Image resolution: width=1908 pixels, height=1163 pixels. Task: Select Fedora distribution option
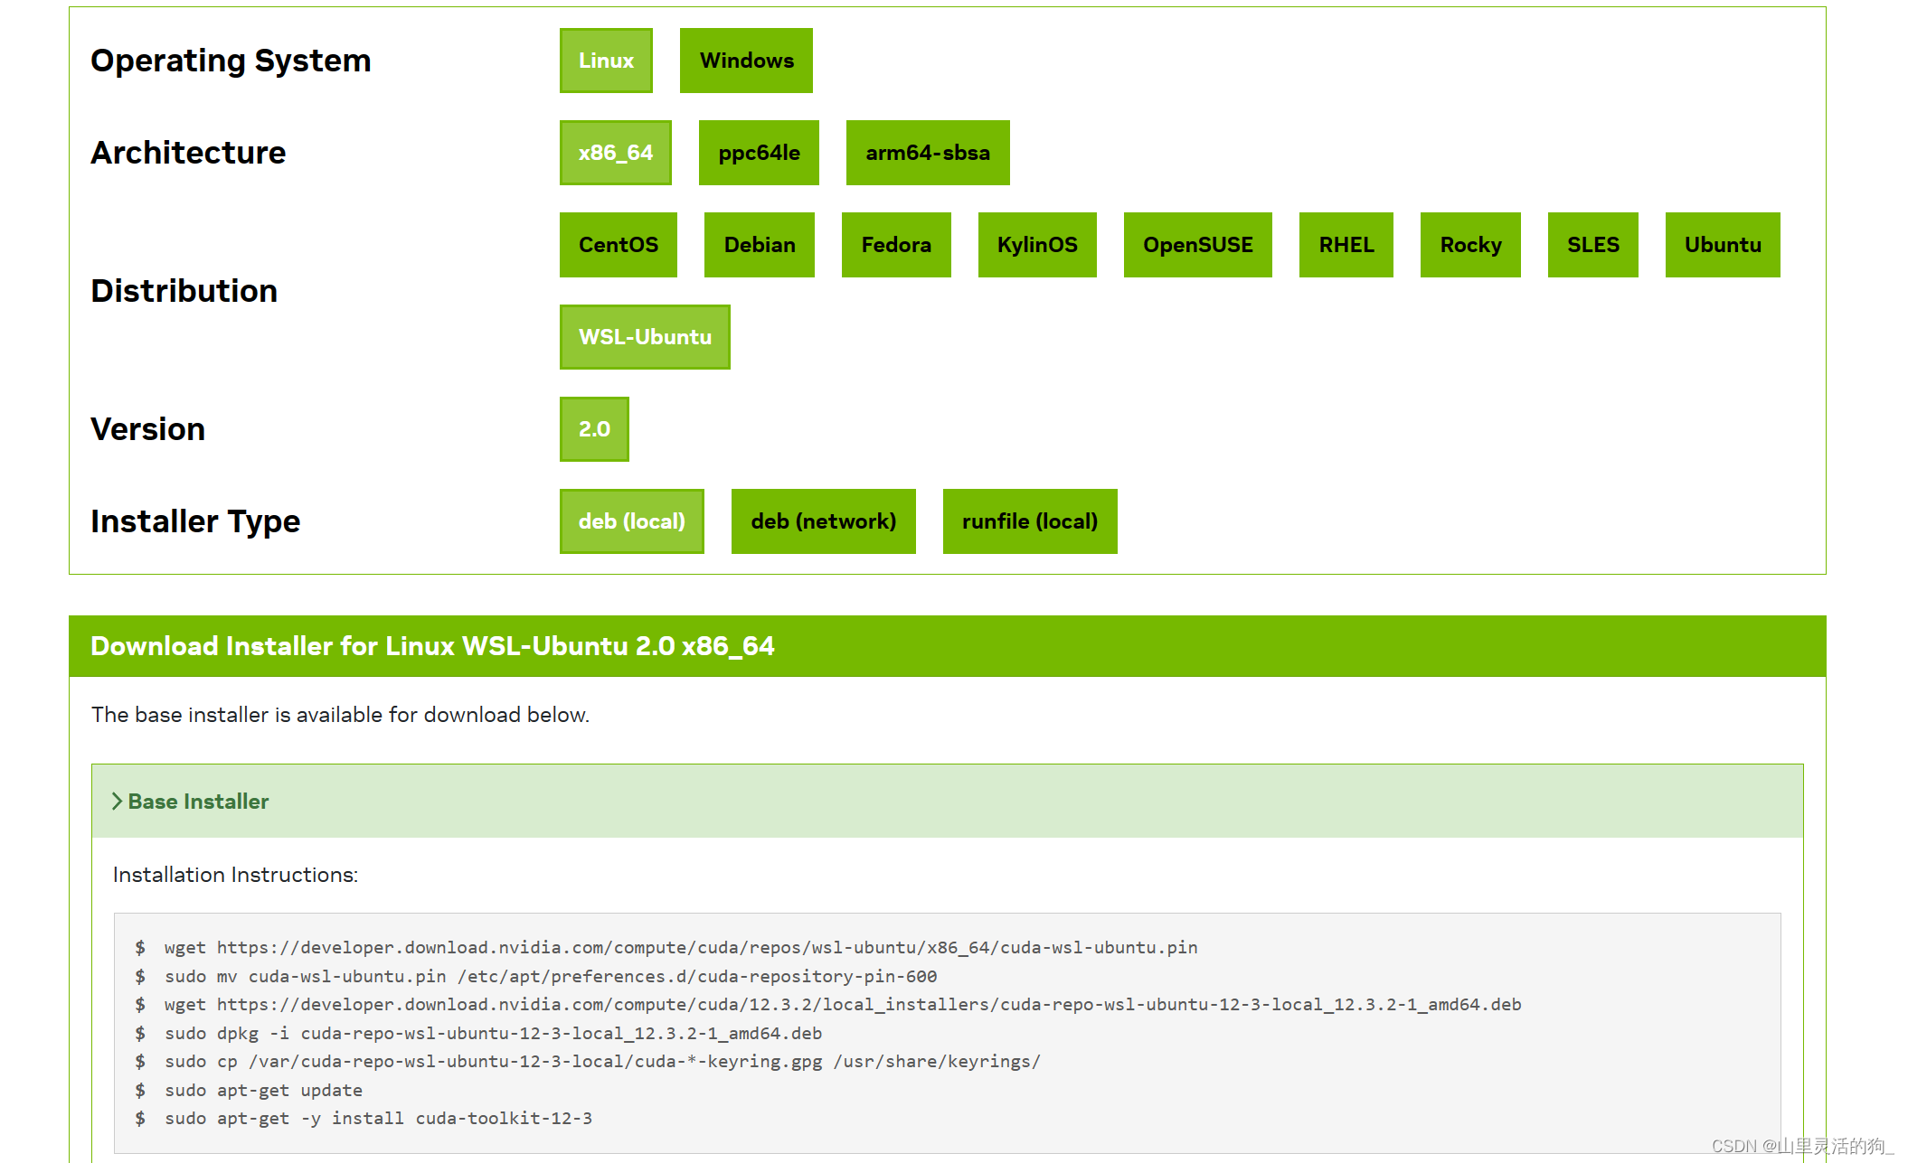tap(895, 245)
